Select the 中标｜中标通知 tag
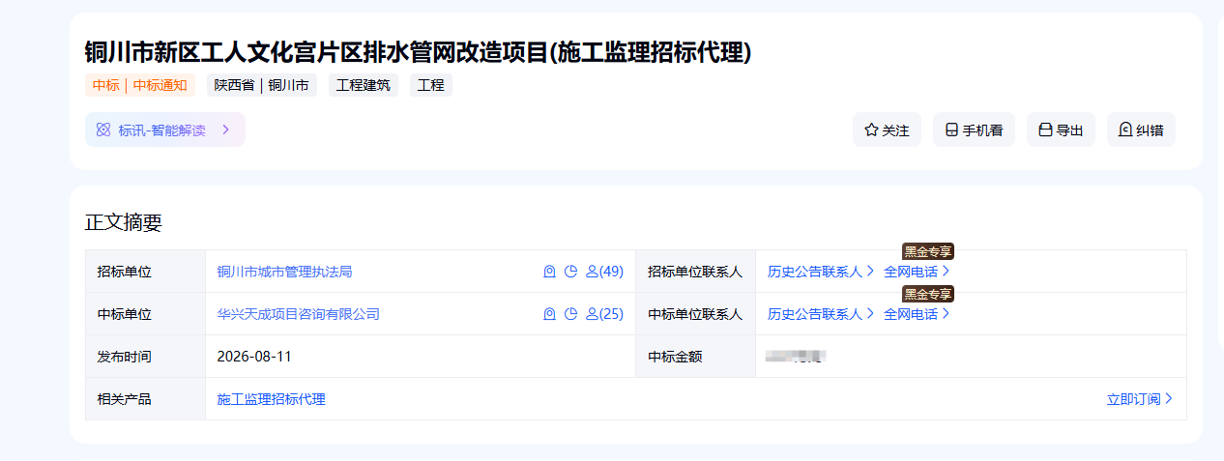 pos(140,85)
